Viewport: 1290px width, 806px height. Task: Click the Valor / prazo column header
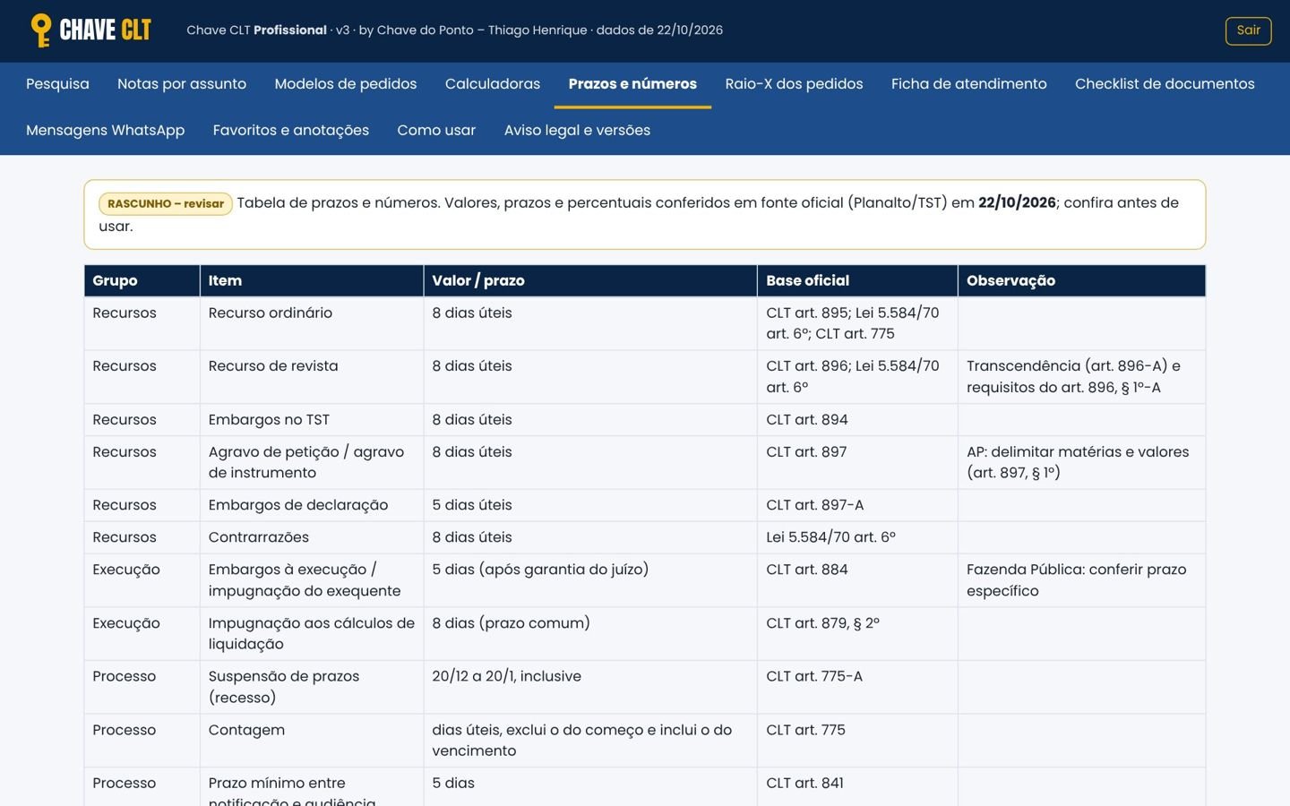589,280
